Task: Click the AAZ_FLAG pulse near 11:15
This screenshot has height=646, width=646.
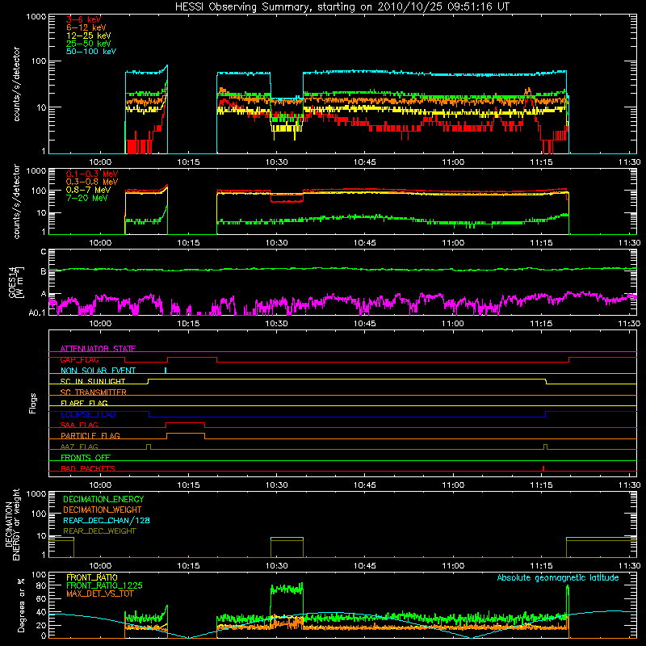Action: 546,447
